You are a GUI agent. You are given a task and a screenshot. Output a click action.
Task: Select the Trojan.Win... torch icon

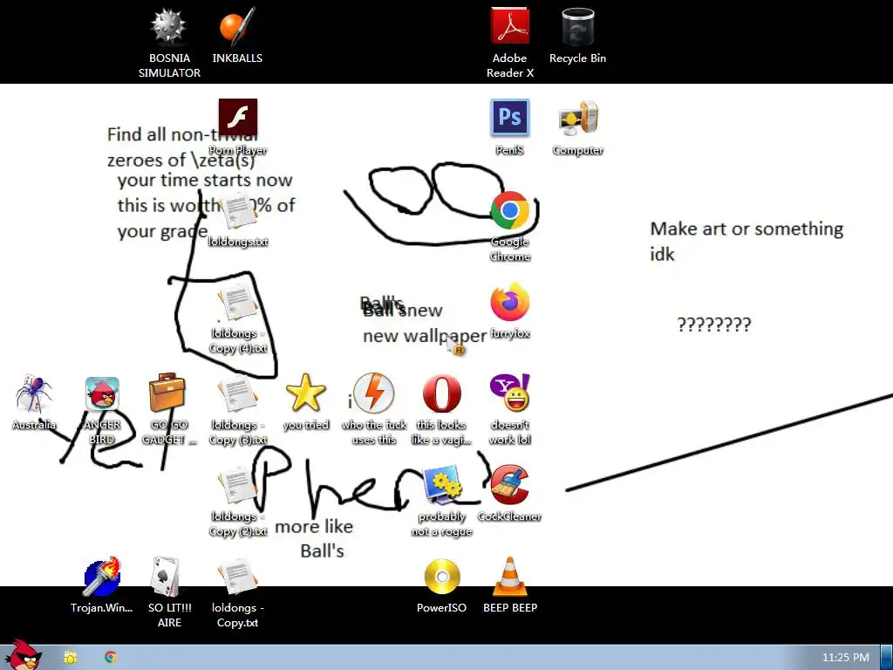pyautogui.click(x=102, y=585)
